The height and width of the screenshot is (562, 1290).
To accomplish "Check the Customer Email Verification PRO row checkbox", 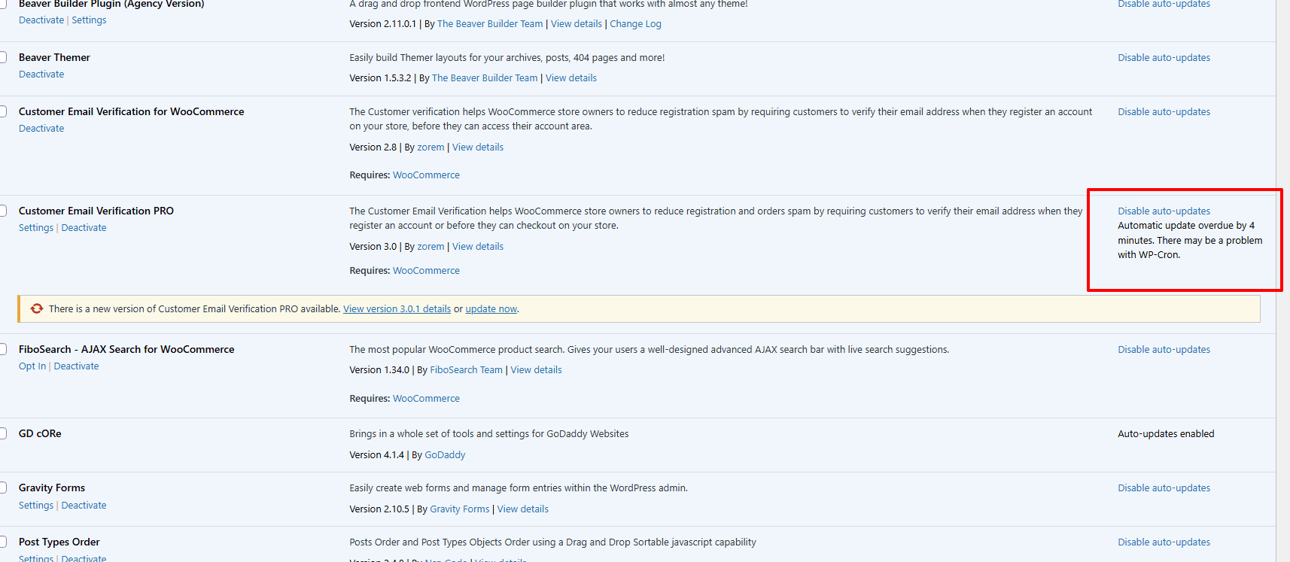I will click(3, 211).
